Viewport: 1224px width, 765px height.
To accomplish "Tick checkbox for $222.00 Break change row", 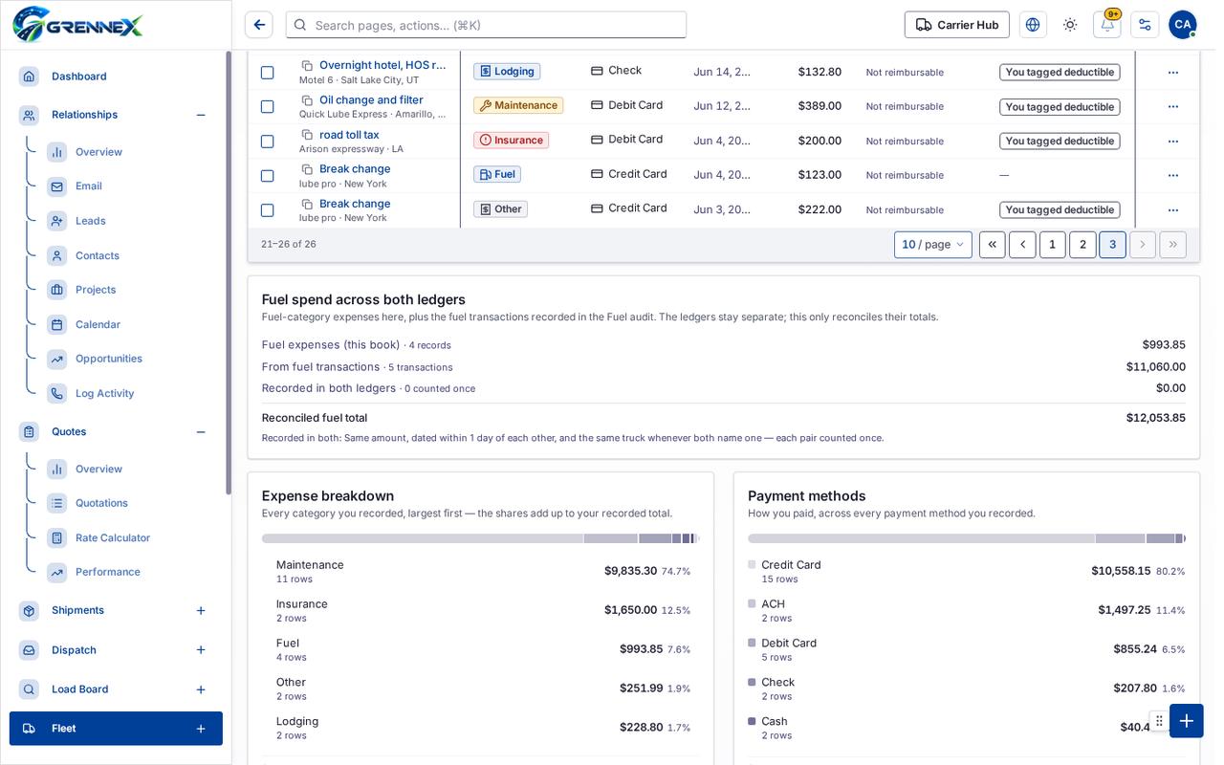I will click(268, 210).
